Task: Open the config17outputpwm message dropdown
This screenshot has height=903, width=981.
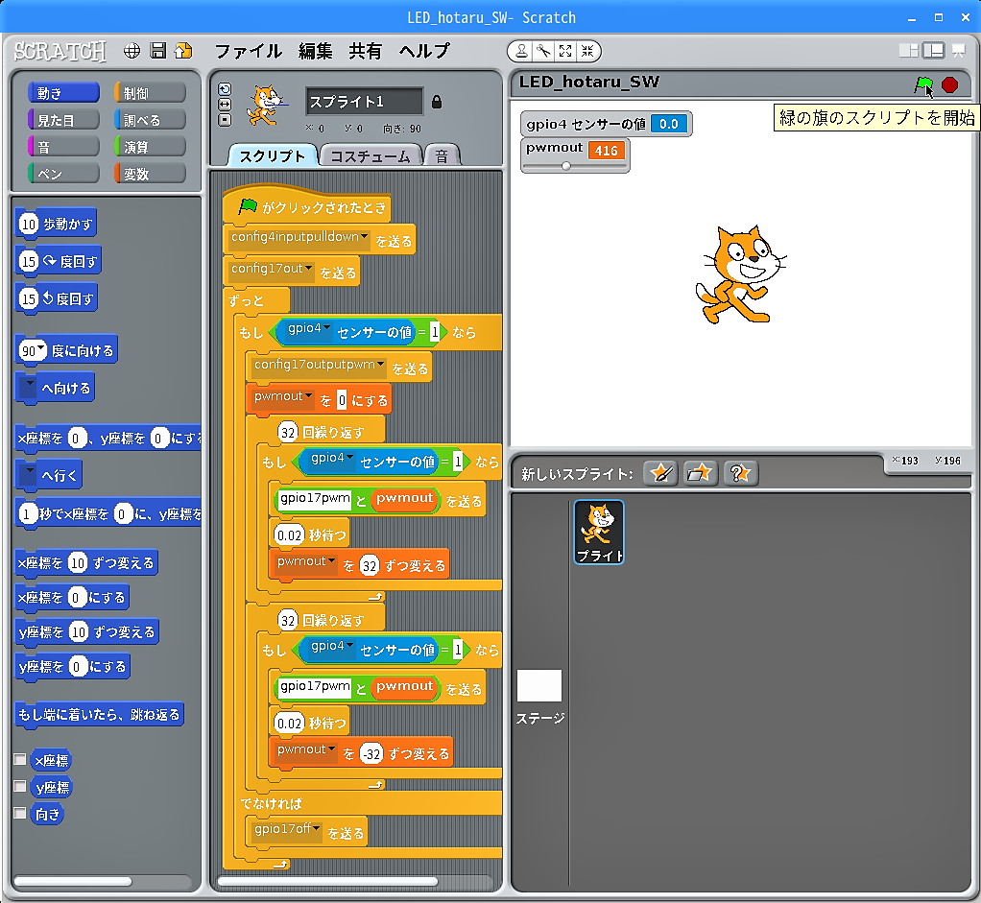Action: point(380,365)
